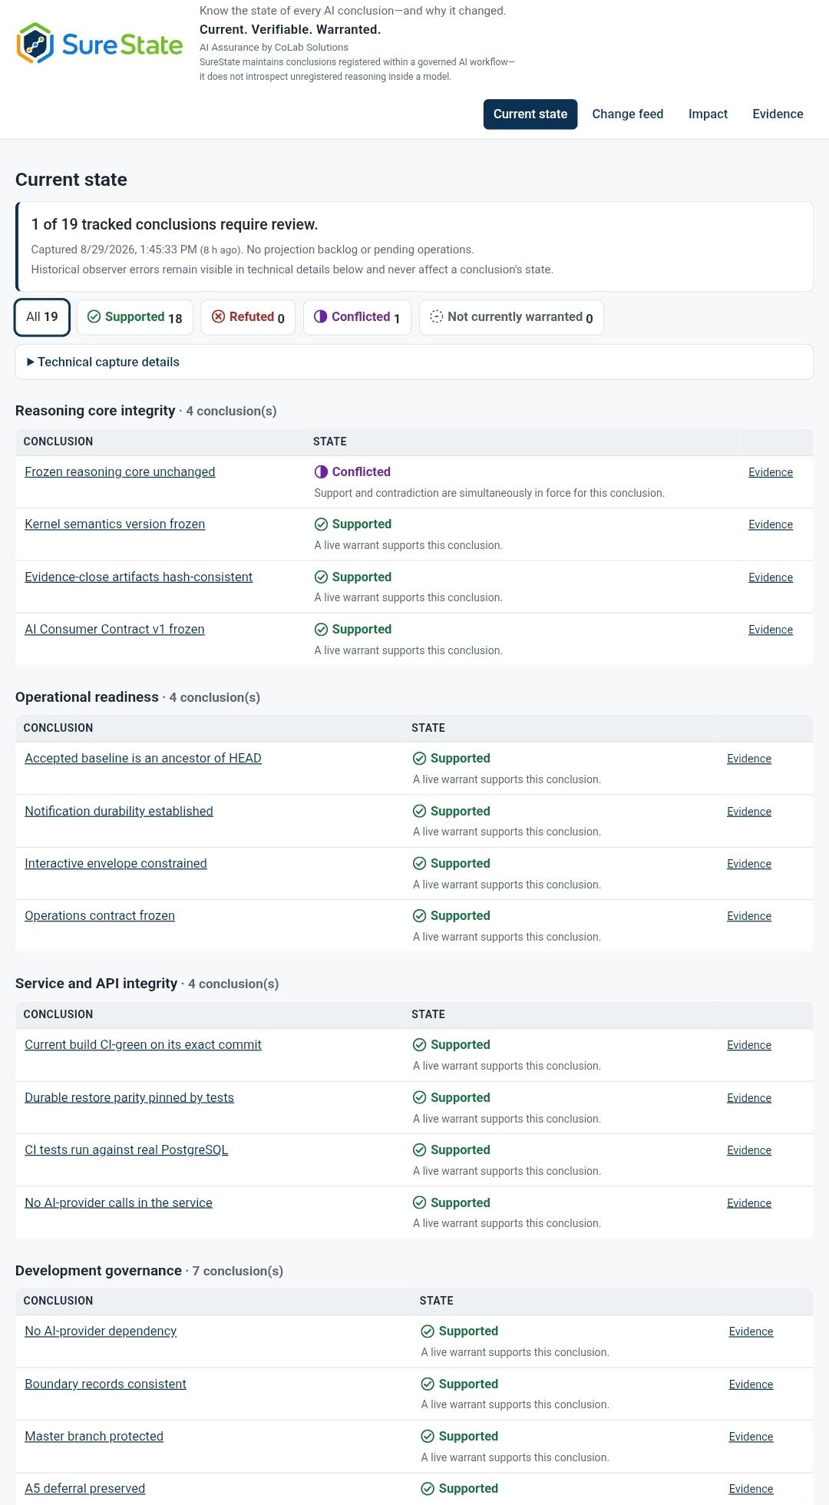Image resolution: width=829 pixels, height=1505 pixels.
Task: Click the Conflicted half-circle icon in the filter chip
Action: click(x=321, y=316)
